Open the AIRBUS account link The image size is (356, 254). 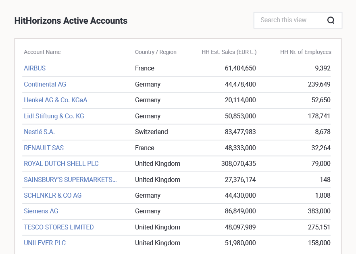pos(35,68)
